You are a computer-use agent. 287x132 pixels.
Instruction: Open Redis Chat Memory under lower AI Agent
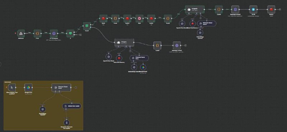point(119,58)
